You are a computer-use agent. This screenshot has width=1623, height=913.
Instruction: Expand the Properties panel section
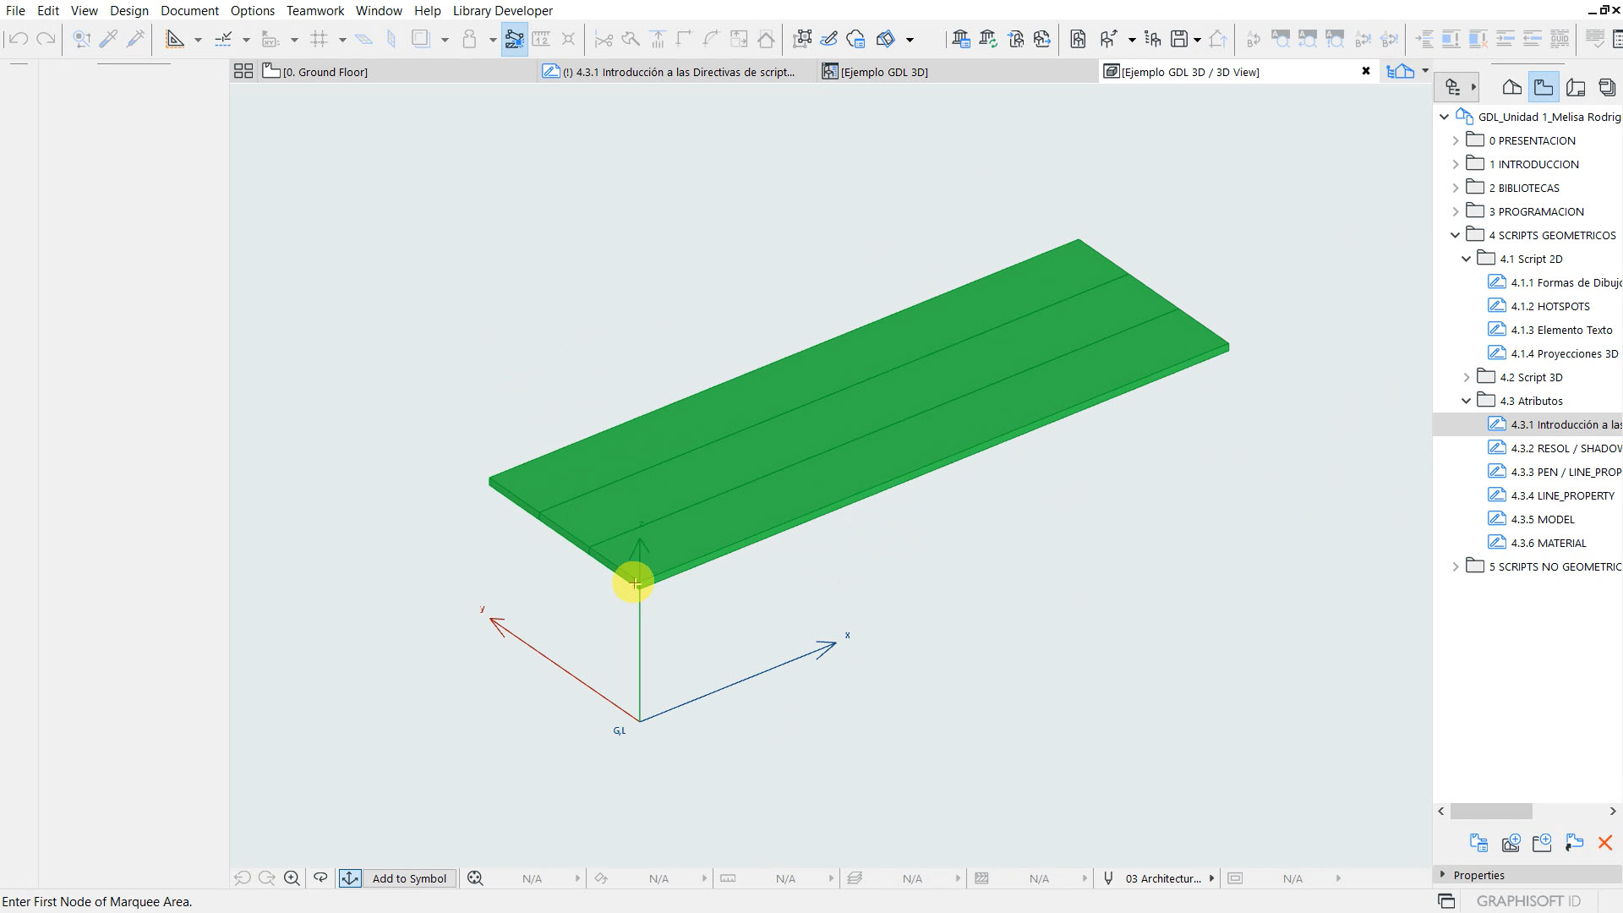[x=1443, y=875]
